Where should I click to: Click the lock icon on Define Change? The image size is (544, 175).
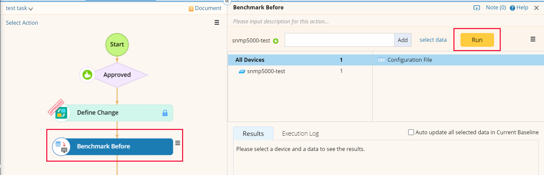tap(165, 113)
